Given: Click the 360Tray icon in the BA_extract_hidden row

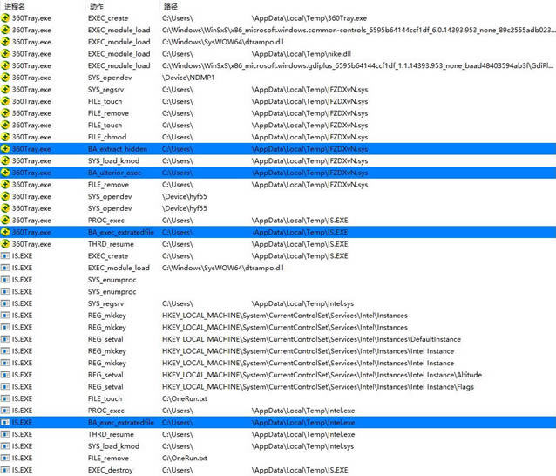Looking at the screenshot, I should (5, 149).
